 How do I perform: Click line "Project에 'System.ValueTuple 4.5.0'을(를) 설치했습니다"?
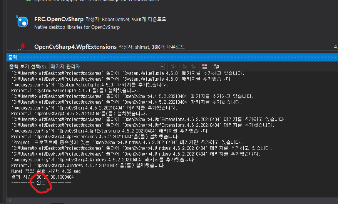pos(75,91)
